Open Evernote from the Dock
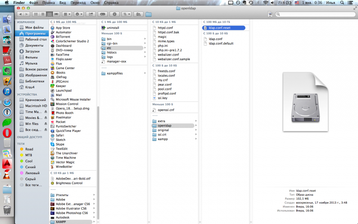This screenshot has height=224, width=358. click(x=7, y=71)
